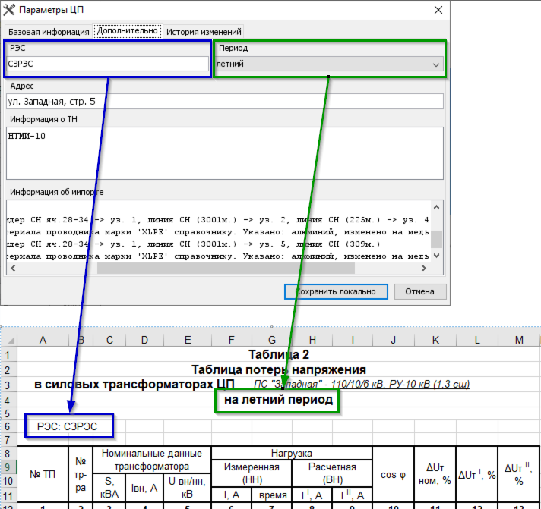Click import info horizontal scrollbar right arrow
This screenshot has width=541, height=509.
coord(424,268)
